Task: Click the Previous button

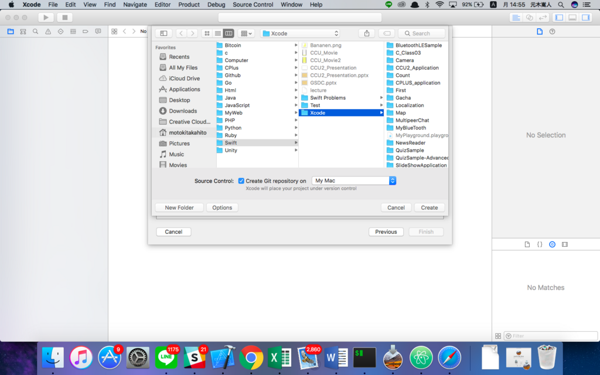Action: (x=386, y=232)
